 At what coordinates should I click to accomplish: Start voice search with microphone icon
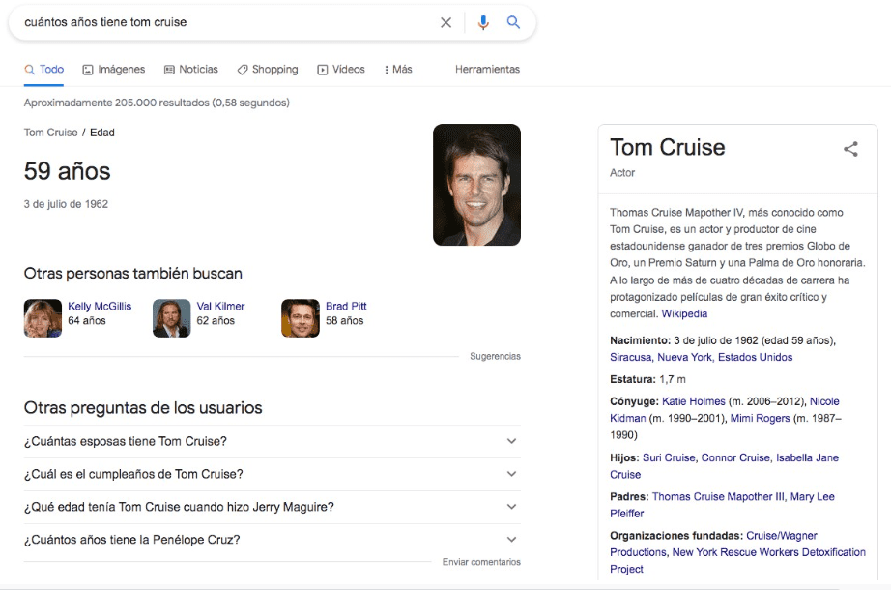tap(483, 22)
